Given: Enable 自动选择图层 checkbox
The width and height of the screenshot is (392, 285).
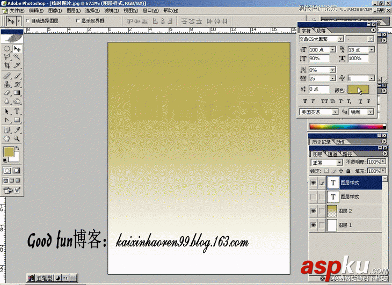Looking at the screenshot, I should (x=28, y=21).
